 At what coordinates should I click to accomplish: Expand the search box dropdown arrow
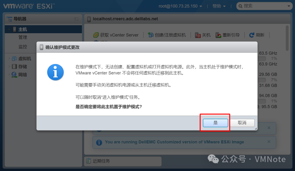(x=289, y=6)
